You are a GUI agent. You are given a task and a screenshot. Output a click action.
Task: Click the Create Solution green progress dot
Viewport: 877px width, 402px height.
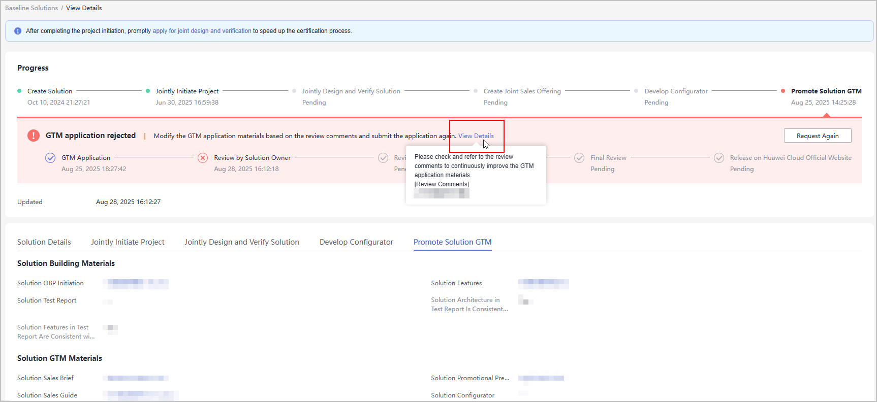19,91
